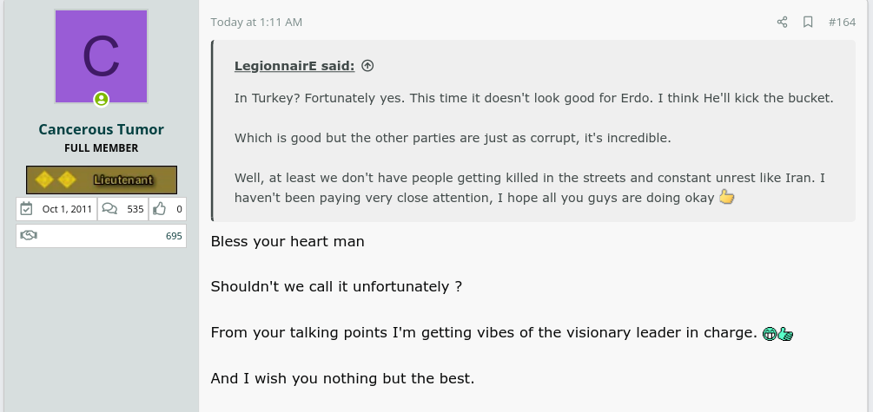
Task: Click the Oct 1, 2011 join date
Action: 67,209
